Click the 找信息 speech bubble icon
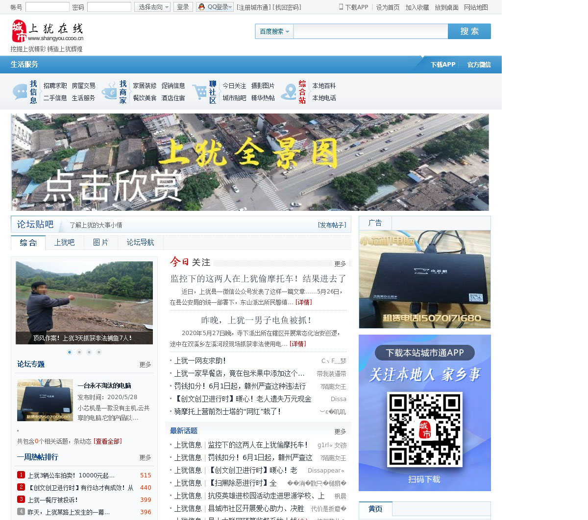Screen dimensions: 588x520 (20, 91)
